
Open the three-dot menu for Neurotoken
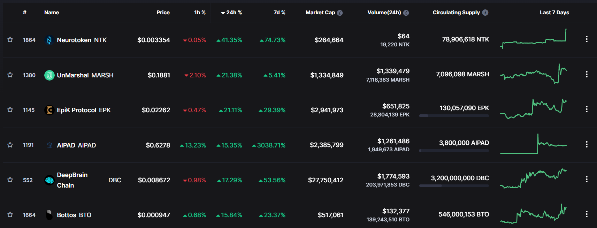click(x=587, y=39)
